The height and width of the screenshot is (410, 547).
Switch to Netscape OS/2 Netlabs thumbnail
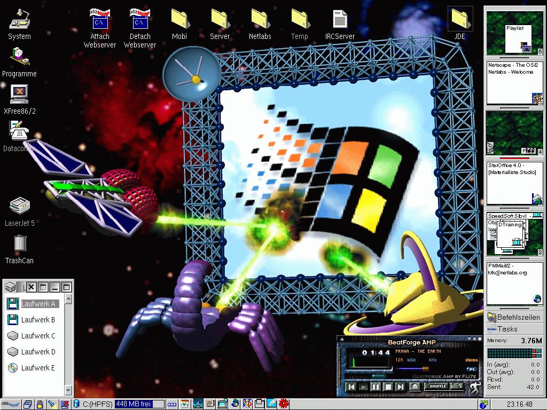514,83
